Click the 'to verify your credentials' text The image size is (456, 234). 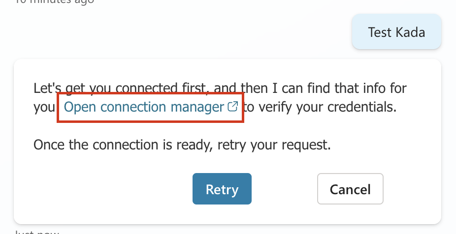[321, 107]
